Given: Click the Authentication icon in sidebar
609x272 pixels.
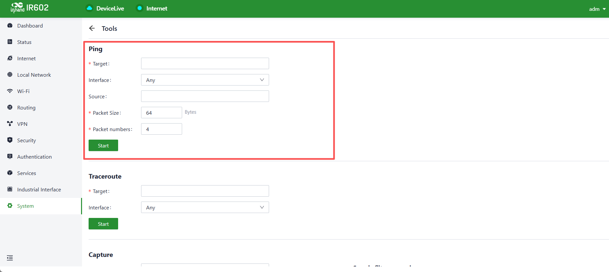Looking at the screenshot, I should (10, 157).
